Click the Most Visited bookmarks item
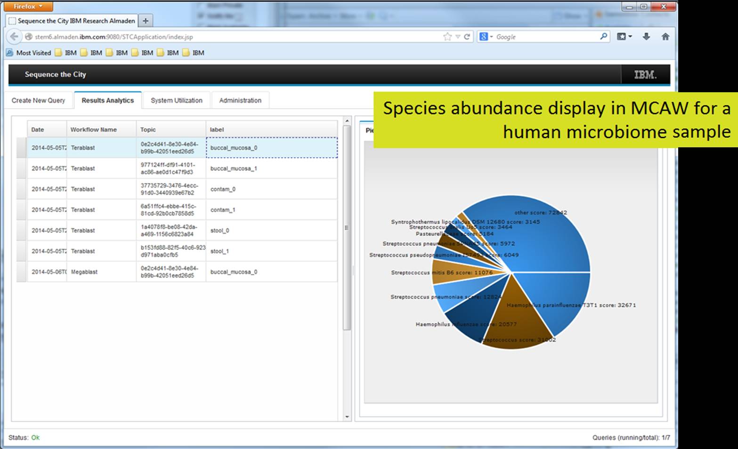 [29, 53]
